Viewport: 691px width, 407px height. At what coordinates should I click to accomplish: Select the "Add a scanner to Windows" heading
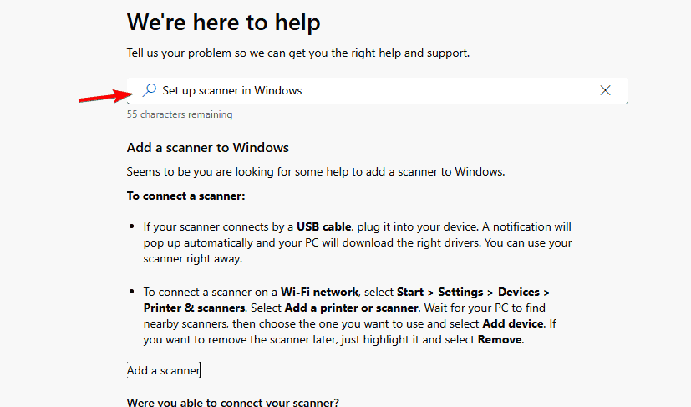coord(207,148)
